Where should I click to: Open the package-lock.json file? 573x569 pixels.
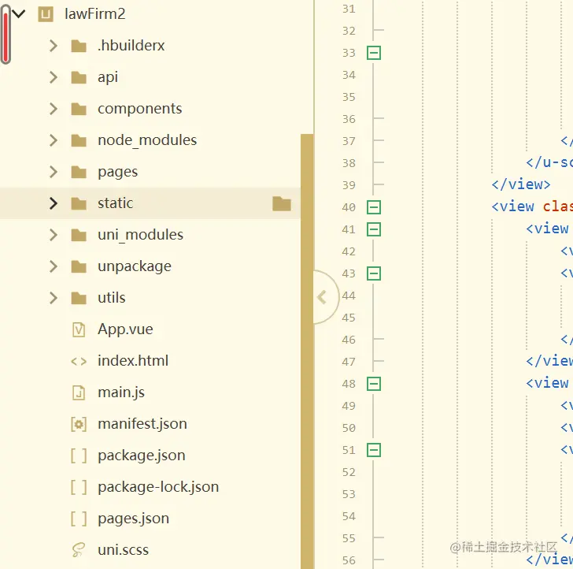coord(158,487)
